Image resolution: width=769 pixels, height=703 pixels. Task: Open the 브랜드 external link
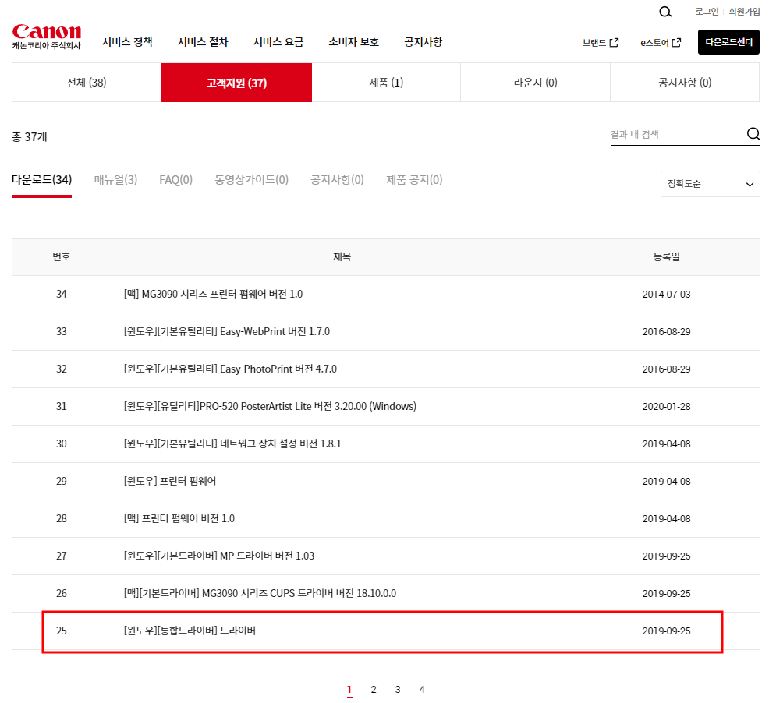tap(601, 43)
